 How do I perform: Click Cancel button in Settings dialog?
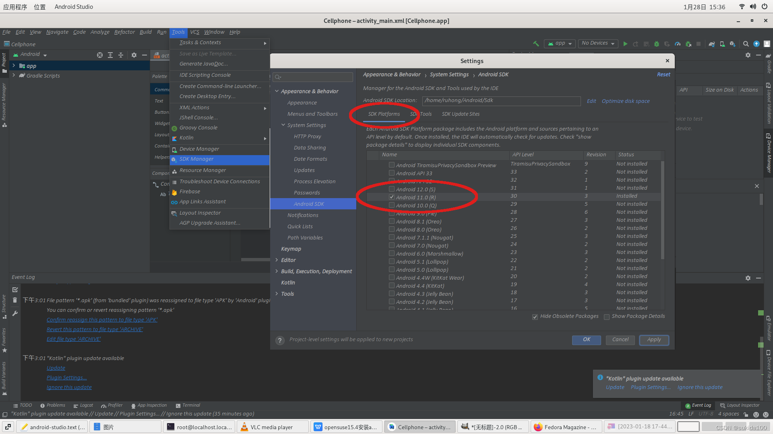tap(620, 340)
